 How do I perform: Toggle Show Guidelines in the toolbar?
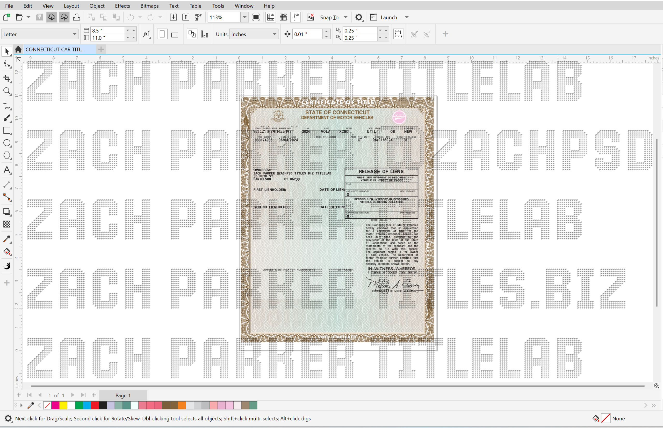pos(296,17)
